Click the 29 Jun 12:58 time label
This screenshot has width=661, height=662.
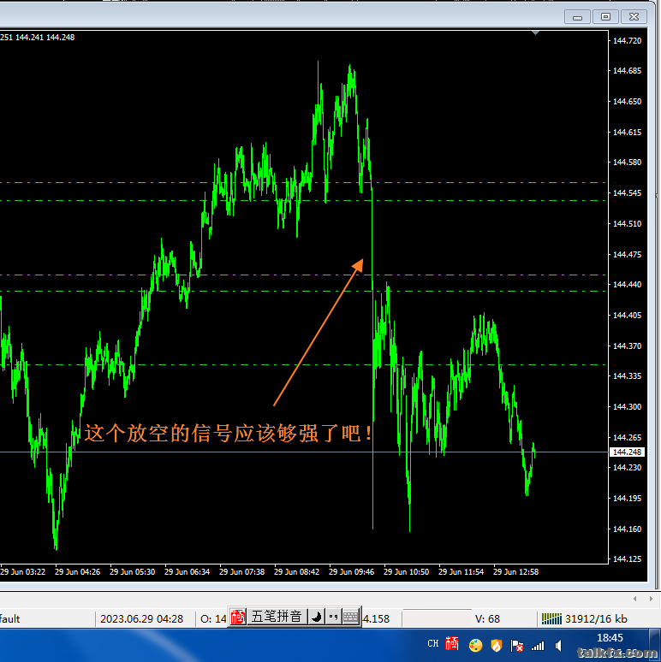pos(516,571)
